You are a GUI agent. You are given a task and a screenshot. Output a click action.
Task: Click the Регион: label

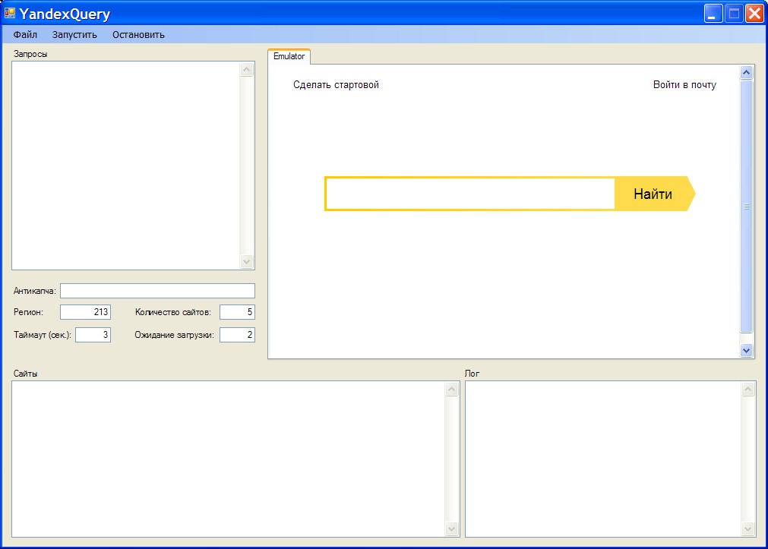pyautogui.click(x=28, y=312)
